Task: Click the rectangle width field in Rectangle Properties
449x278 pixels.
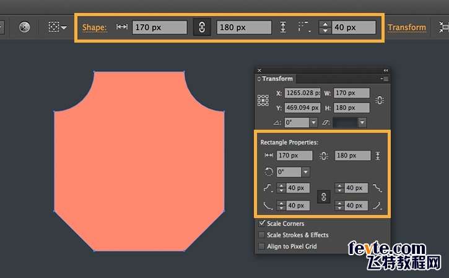Action: pos(295,156)
